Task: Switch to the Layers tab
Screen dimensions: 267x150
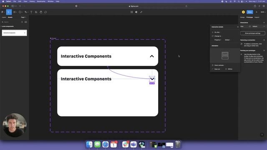Action: point(4,17)
